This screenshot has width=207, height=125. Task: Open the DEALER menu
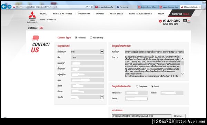(100, 13)
